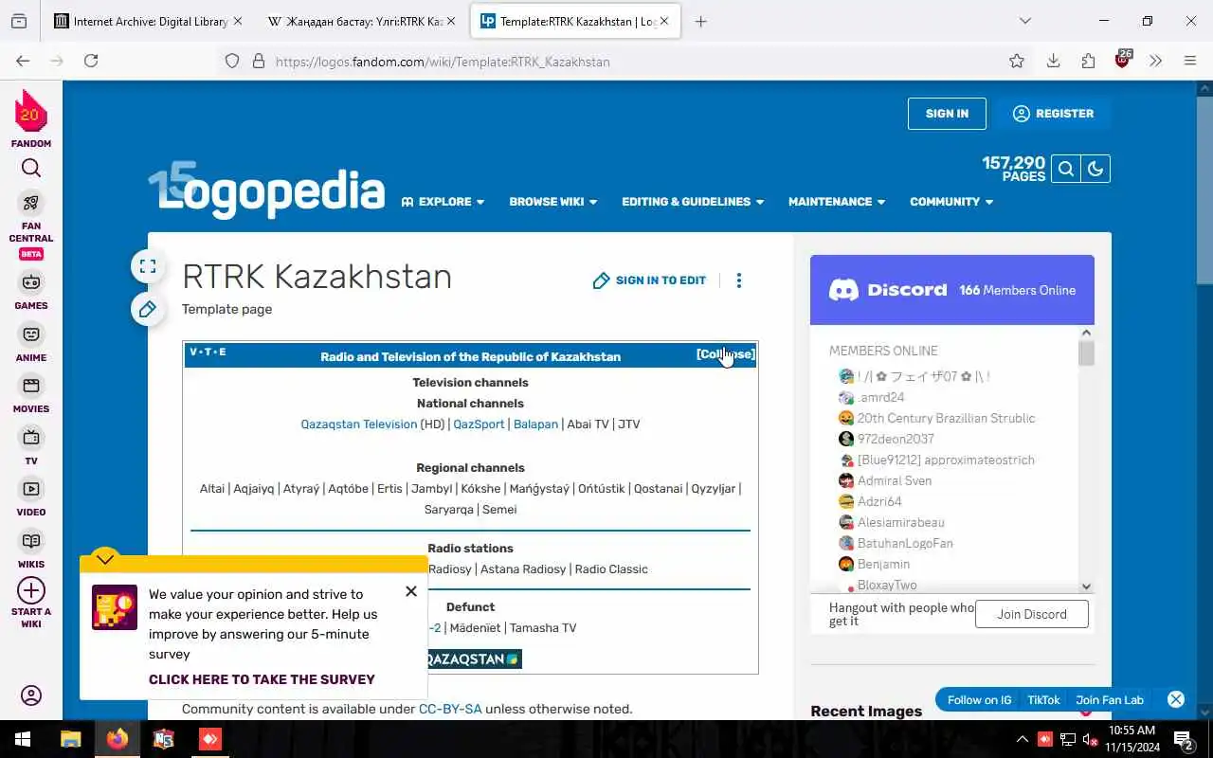This screenshot has width=1213, height=758.
Task: Select the Template:RTRK Kazakhstan Logopedia tab
Action: coord(575,21)
